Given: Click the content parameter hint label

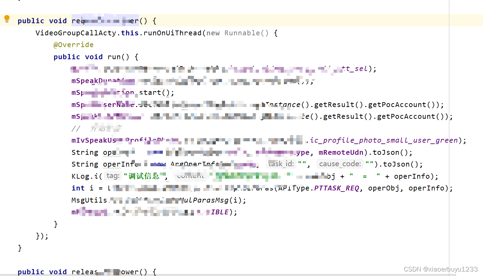Looking at the screenshot, I should (190, 176).
